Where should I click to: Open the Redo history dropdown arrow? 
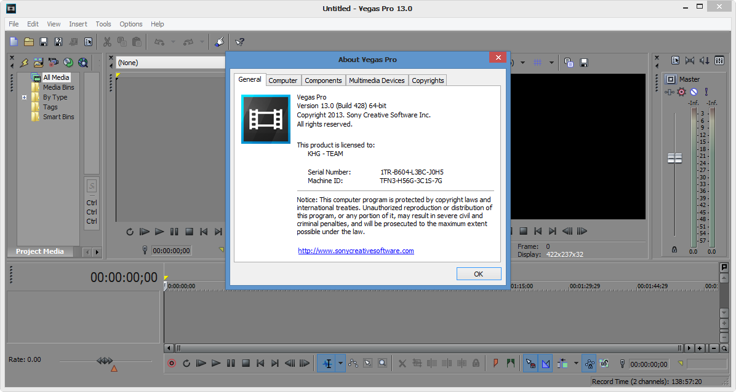pos(202,42)
